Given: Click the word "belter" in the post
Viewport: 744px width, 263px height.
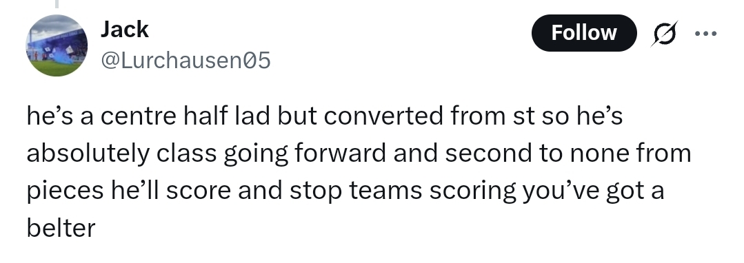Looking at the screenshot, I should [61, 227].
